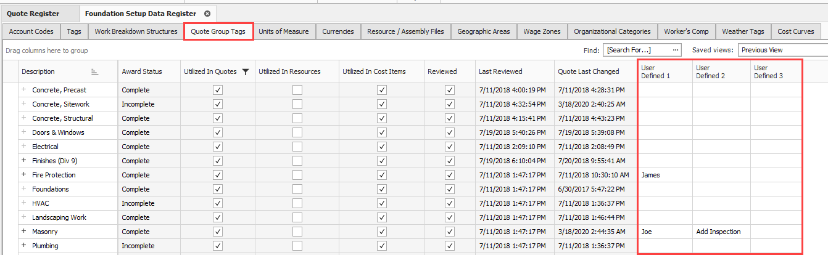This screenshot has height=255, width=828.
Task: Switch to the Units of Measure tab
Action: 284,31
